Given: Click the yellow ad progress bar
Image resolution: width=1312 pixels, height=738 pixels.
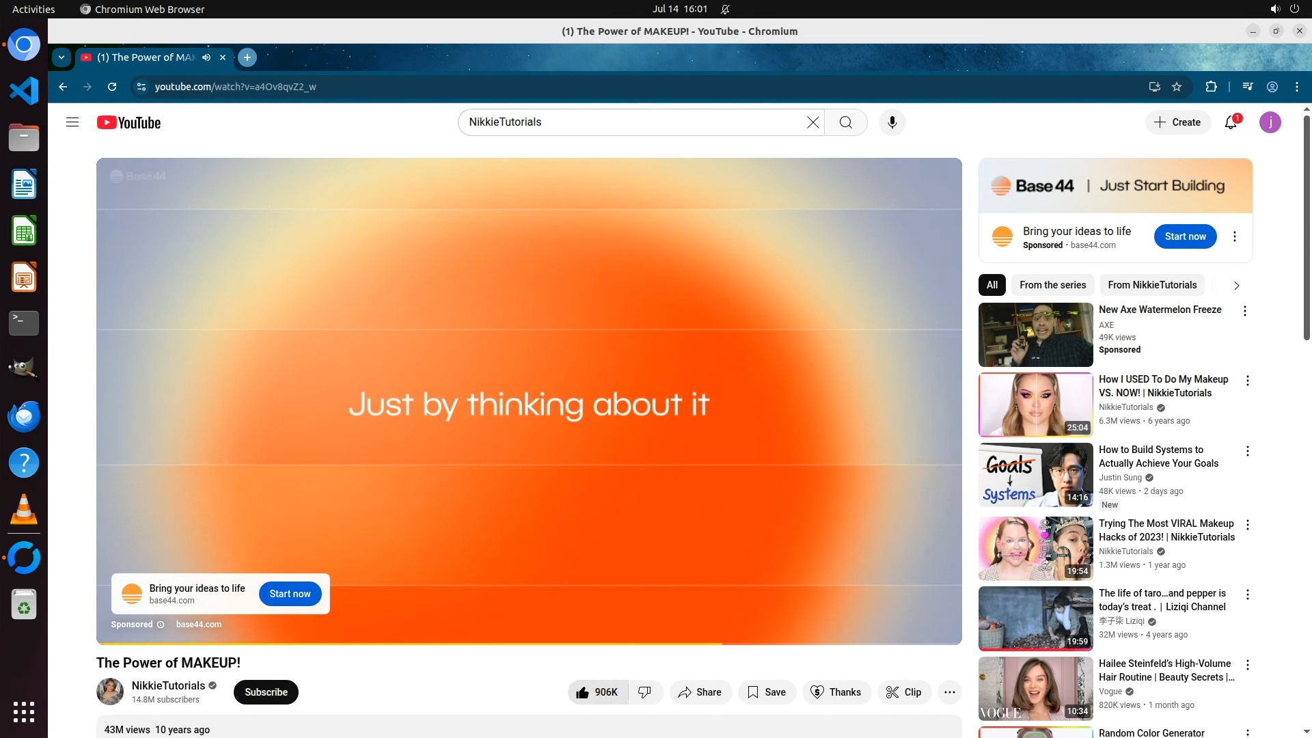Looking at the screenshot, I should [410, 644].
